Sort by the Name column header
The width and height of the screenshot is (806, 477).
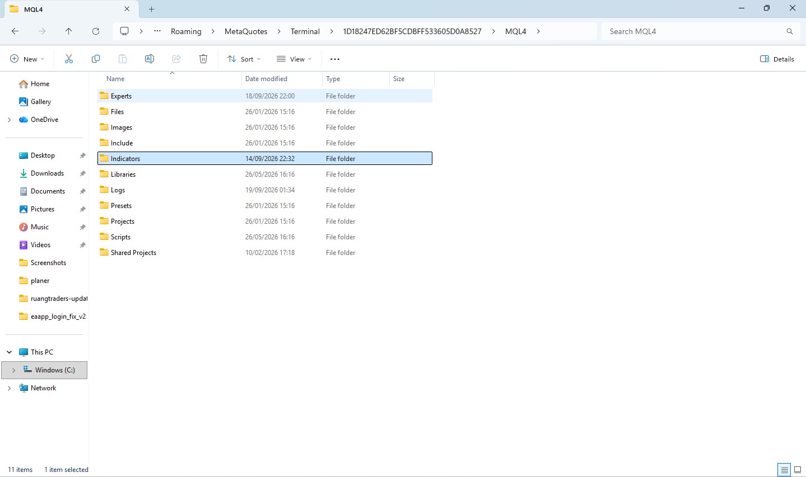pyautogui.click(x=170, y=79)
